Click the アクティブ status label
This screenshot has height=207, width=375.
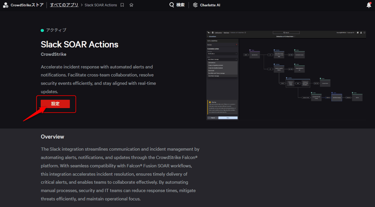coord(56,30)
